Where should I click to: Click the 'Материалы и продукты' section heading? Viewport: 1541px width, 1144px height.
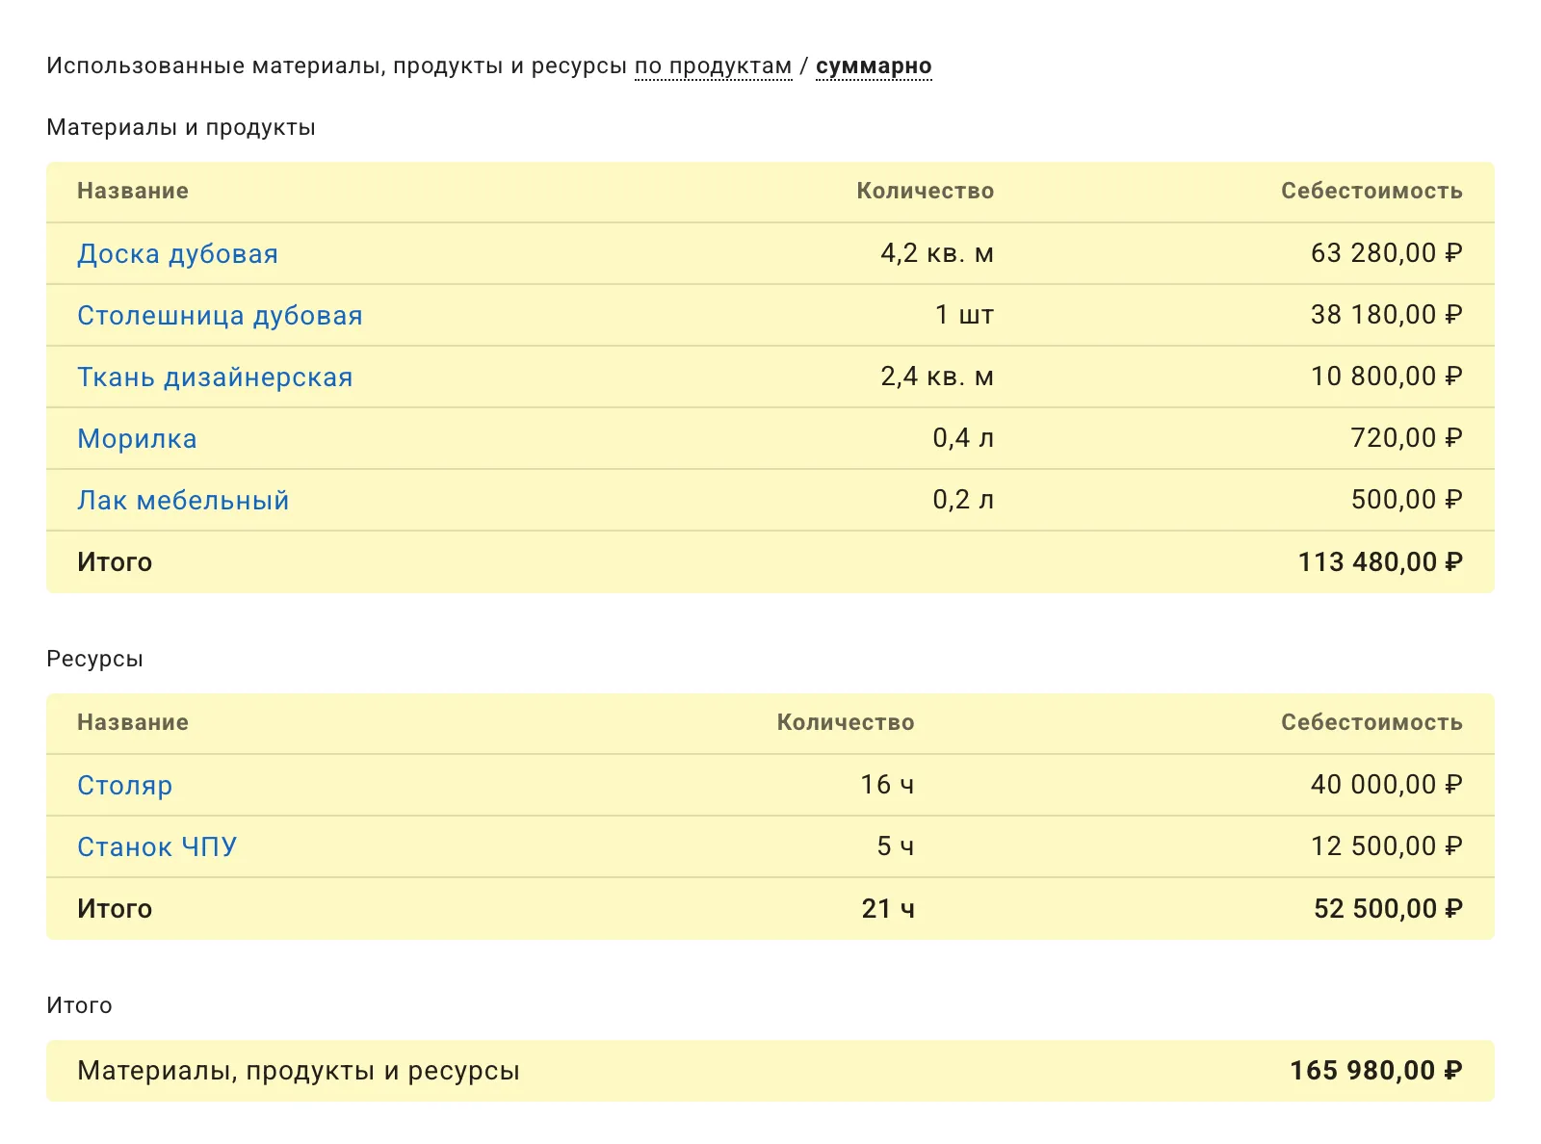point(181,125)
